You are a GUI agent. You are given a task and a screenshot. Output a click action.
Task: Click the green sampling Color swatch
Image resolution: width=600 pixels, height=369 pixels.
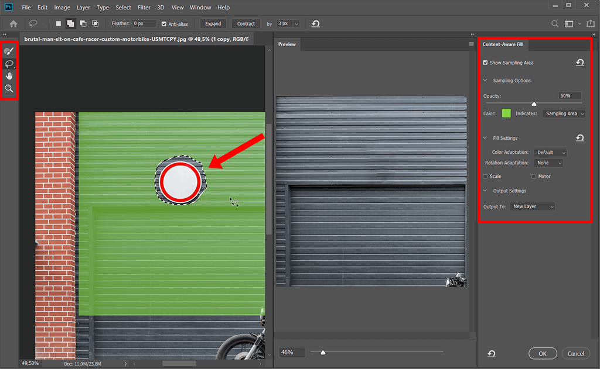click(x=506, y=113)
